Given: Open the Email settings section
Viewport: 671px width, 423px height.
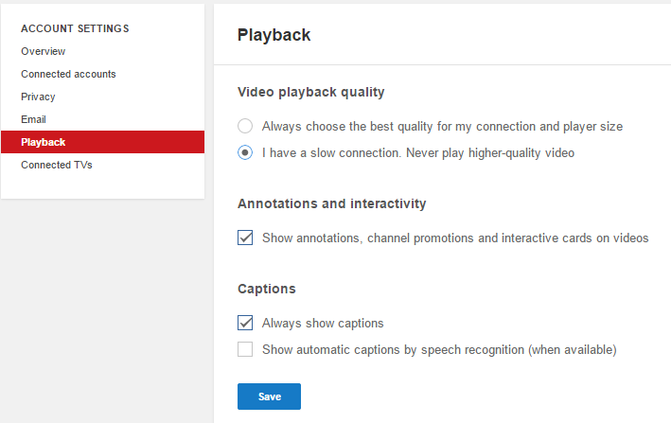Looking at the screenshot, I should tap(33, 119).
